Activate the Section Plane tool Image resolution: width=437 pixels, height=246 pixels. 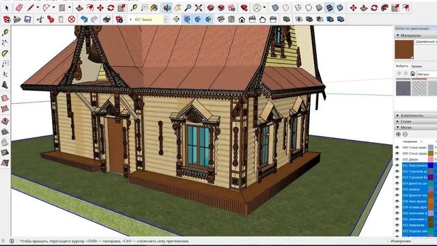[176, 19]
